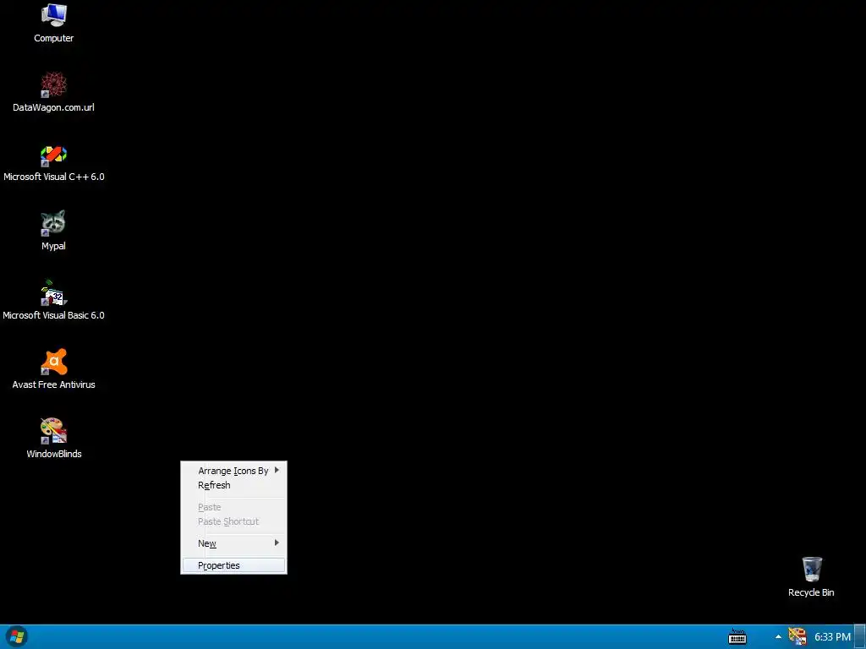Show hidden tray icons arrow
The height and width of the screenshot is (649, 866).
pos(778,636)
